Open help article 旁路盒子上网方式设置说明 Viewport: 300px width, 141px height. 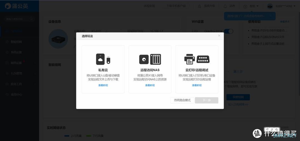(x=268, y=44)
